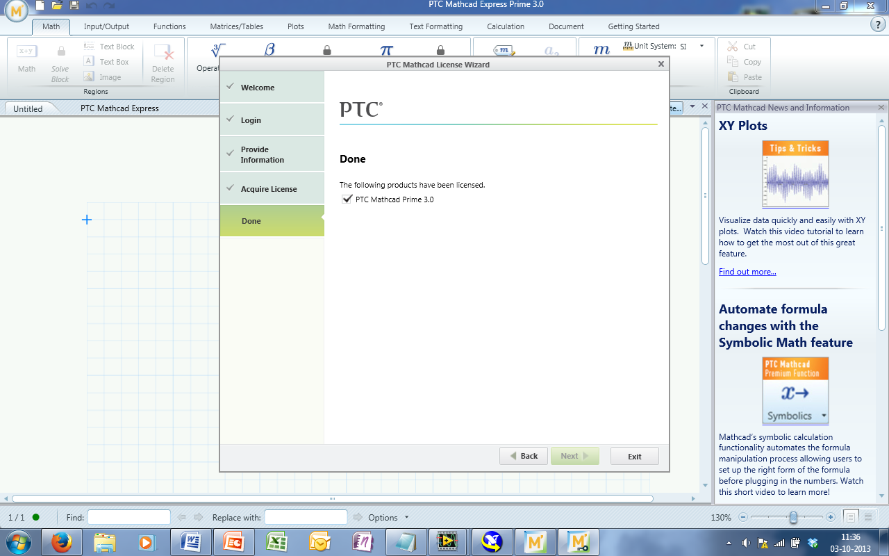This screenshot has height=556, width=889.
Task: Open the Symbols beta icon
Action: 270,50
